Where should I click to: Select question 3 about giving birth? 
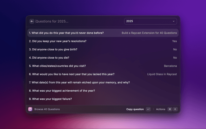[53, 49]
